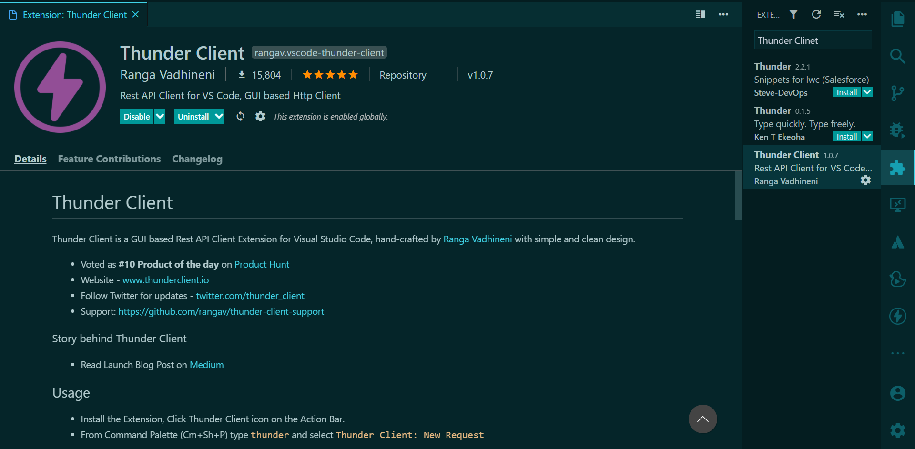Click the details page vertical scrollbar
Viewport: 915px width, 449px height.
click(738, 195)
